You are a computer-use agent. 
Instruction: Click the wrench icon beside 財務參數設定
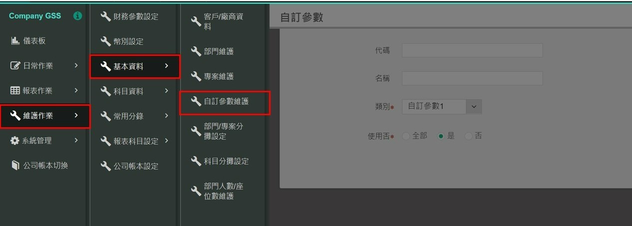pyautogui.click(x=105, y=16)
